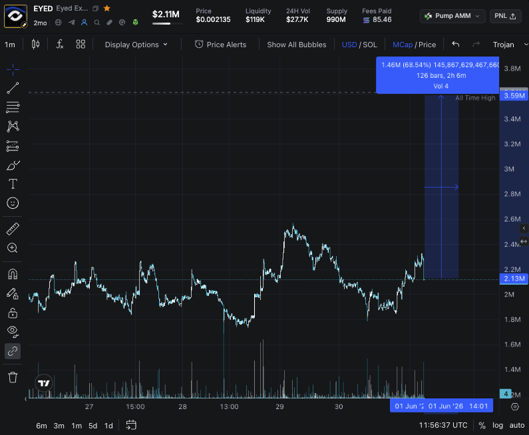The image size is (529, 435).
Task: Change the 1m interval selector
Action: [x=10, y=45]
